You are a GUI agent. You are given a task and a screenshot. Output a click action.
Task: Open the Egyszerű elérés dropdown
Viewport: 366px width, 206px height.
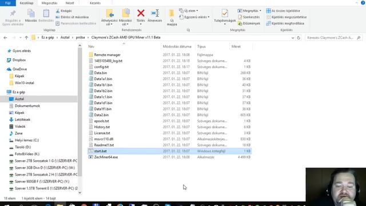click(x=194, y=17)
